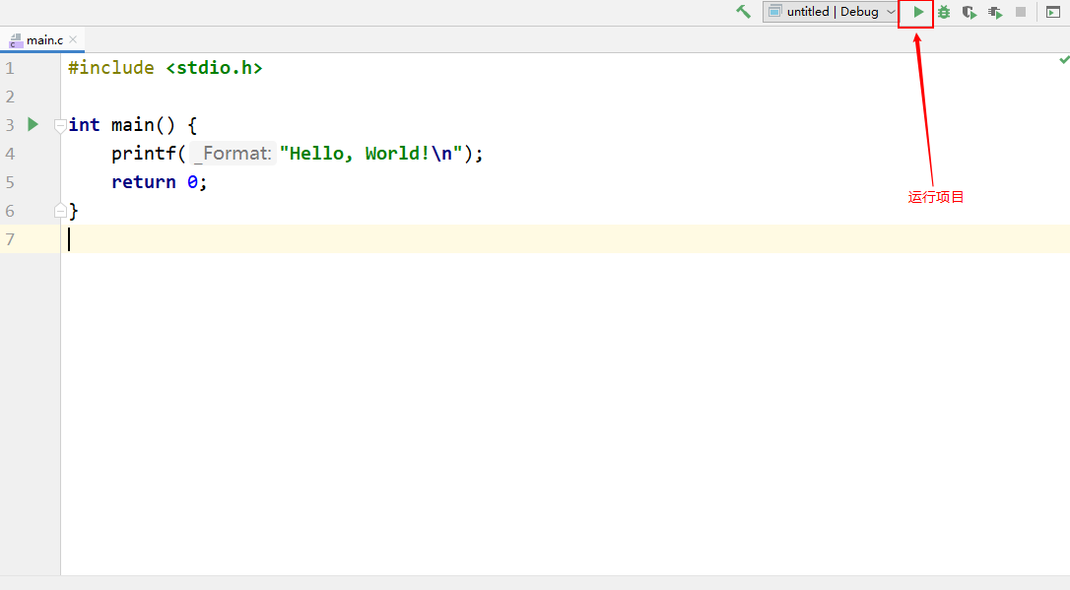
Task: Click the 0 literal on line 5
Action: (192, 182)
